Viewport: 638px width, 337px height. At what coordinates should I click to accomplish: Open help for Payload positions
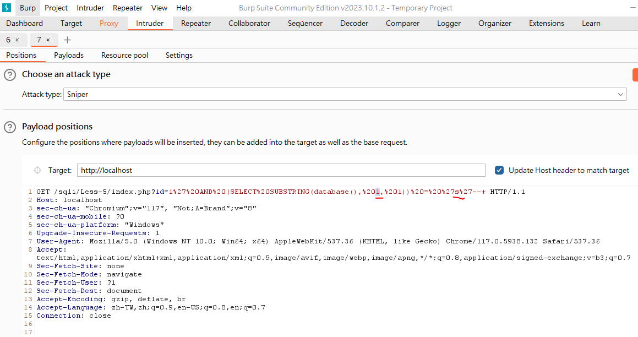point(10,127)
